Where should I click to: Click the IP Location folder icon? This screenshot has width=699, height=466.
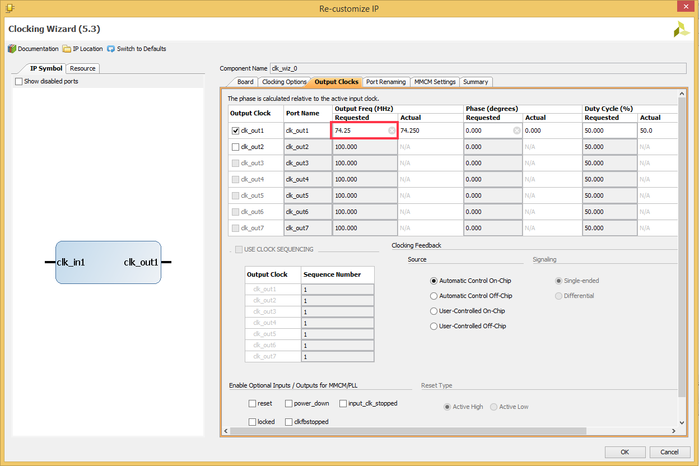tap(67, 49)
